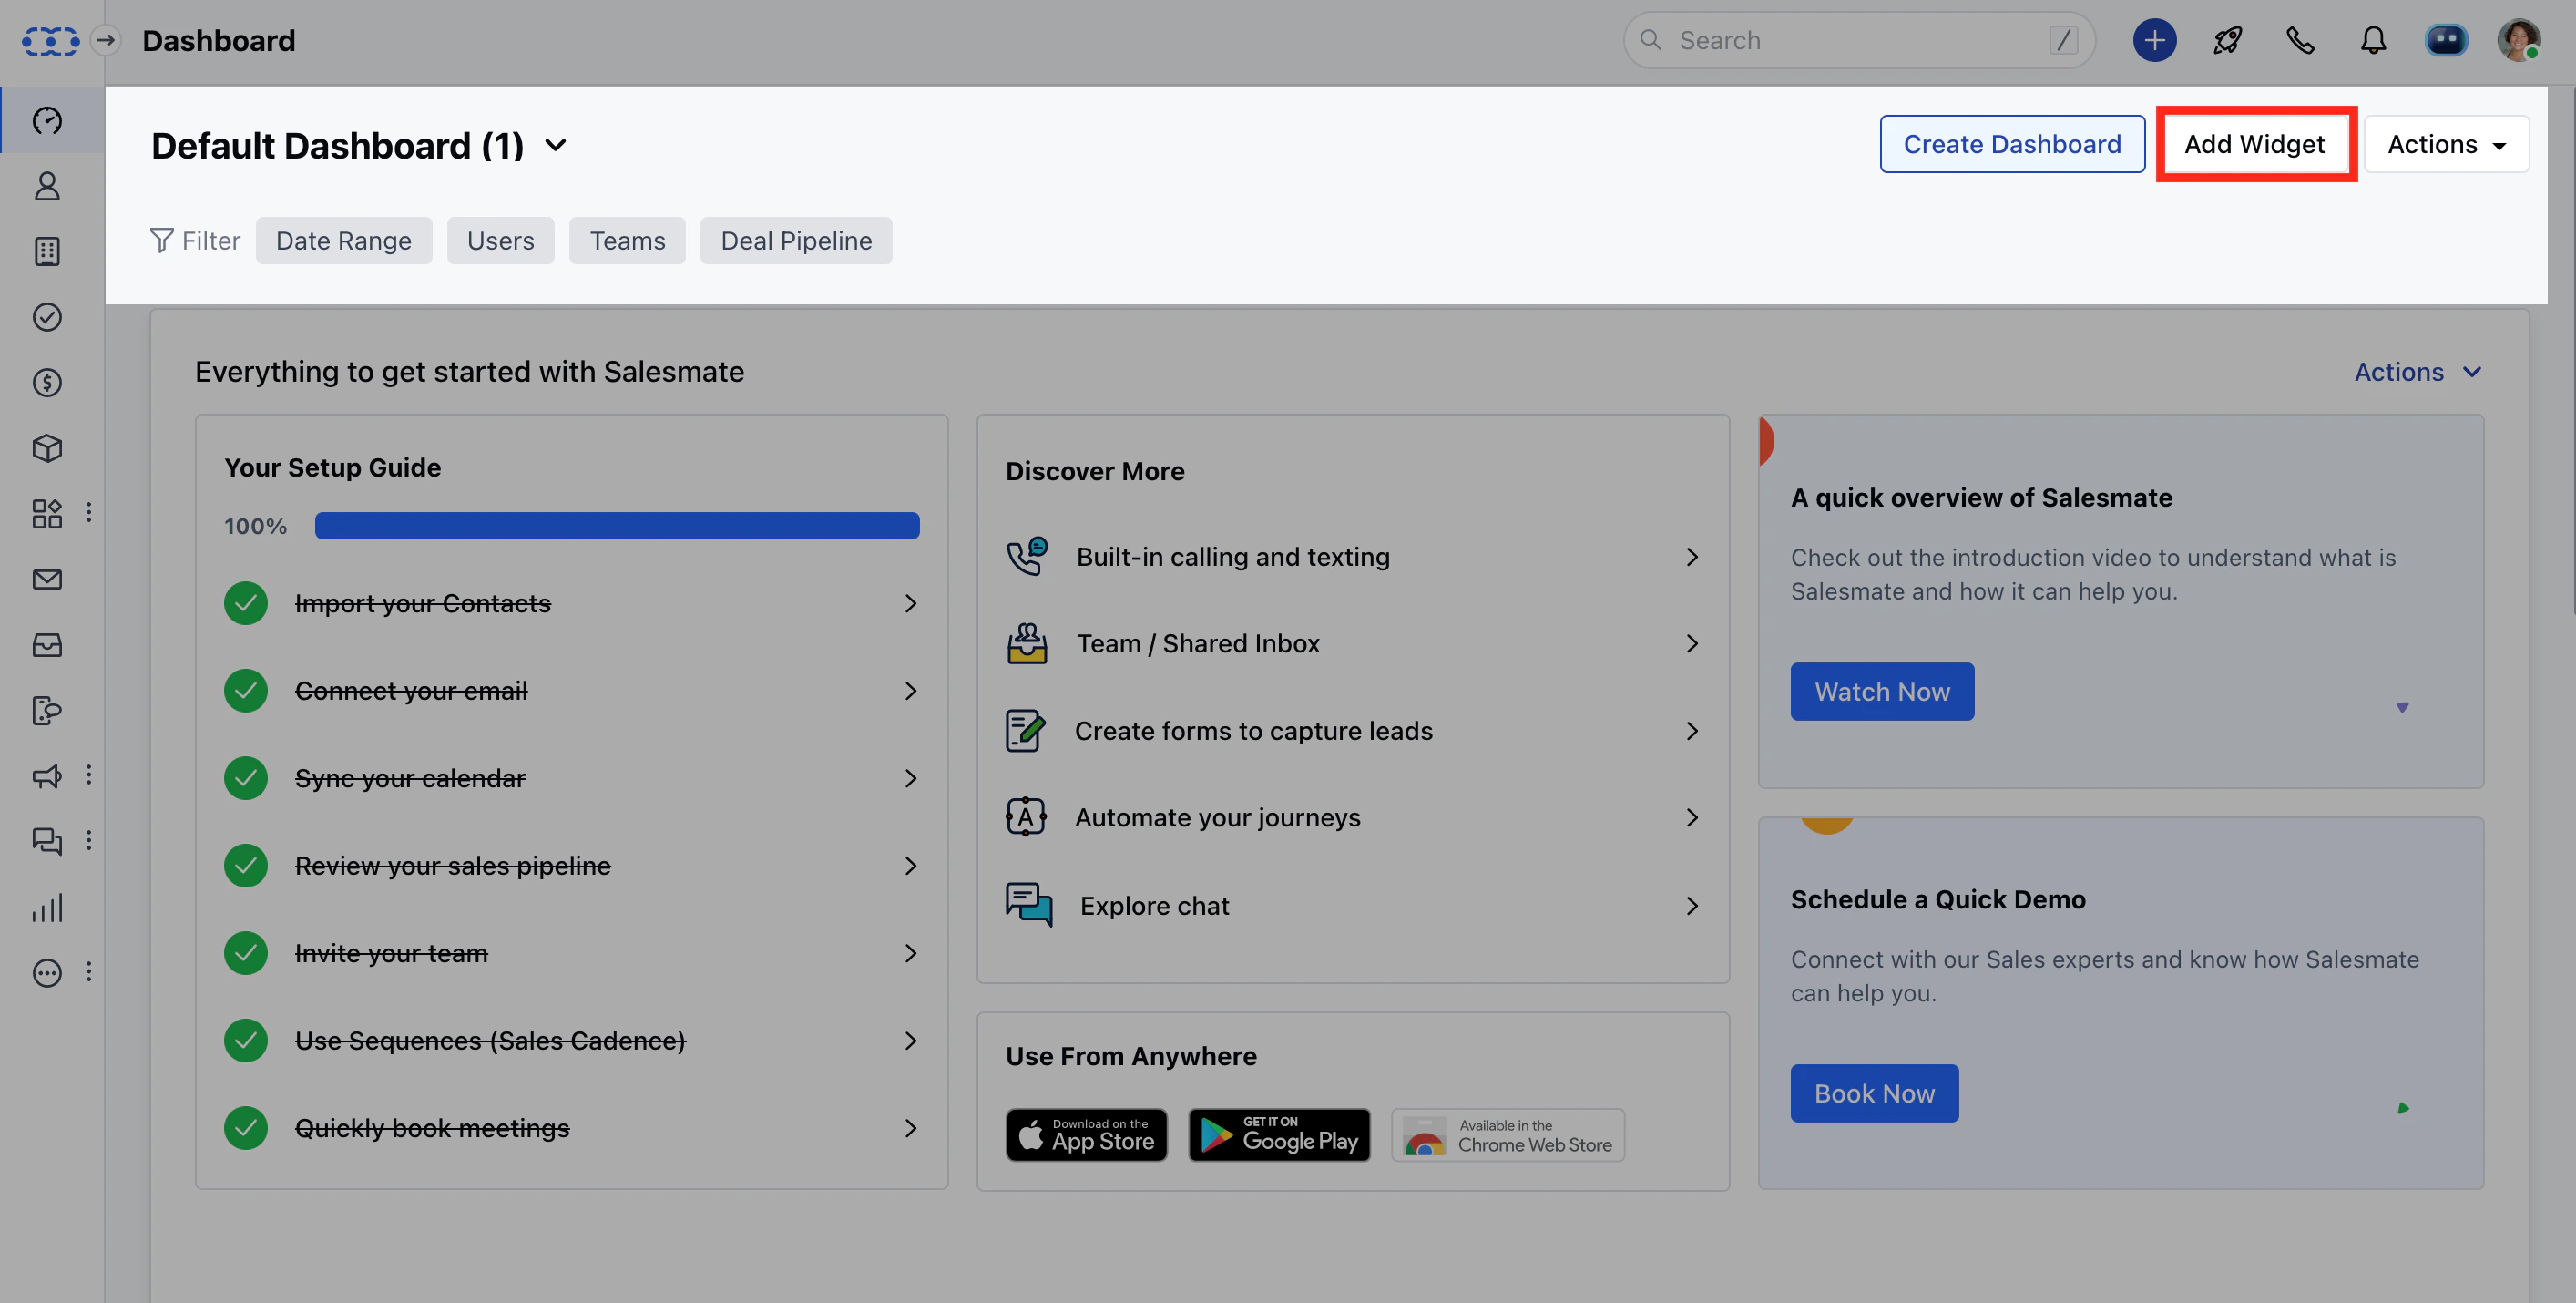The image size is (2576, 1303).
Task: Click the Filter funnel icon
Action: 161,241
